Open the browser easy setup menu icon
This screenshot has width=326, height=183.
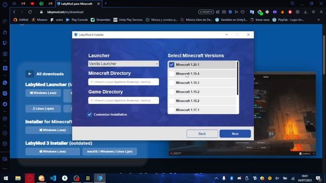313,12
